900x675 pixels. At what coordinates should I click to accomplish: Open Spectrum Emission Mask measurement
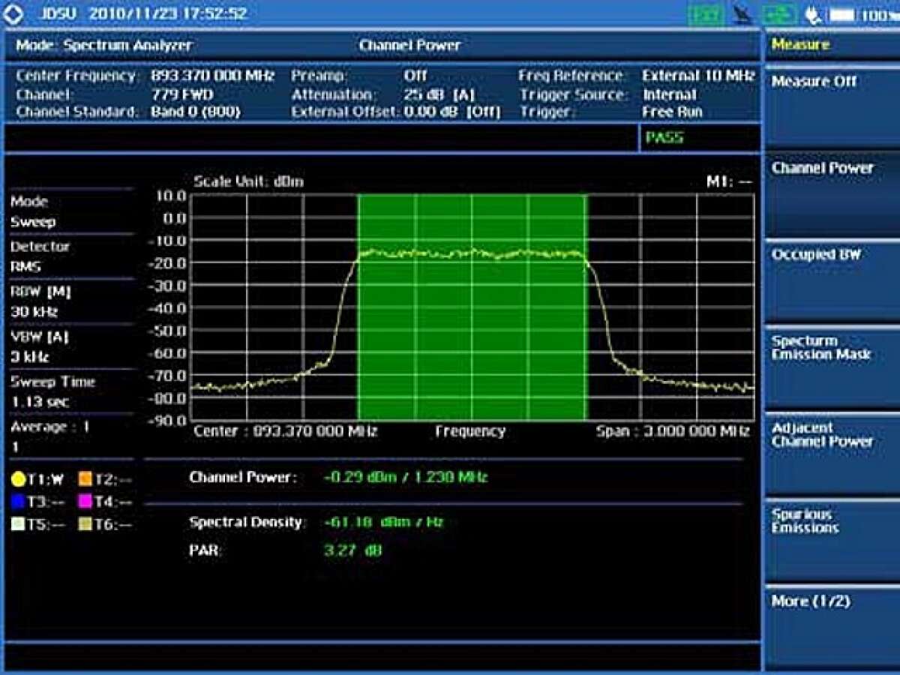[x=832, y=367]
